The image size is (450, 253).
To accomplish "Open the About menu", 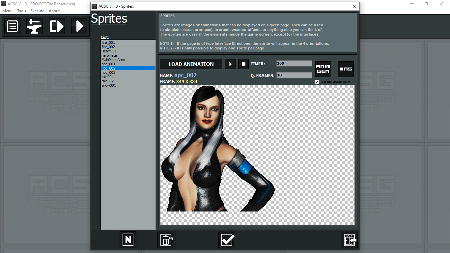I will (54, 11).
